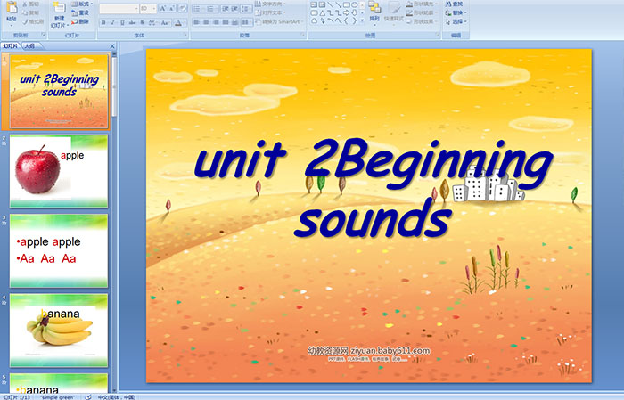This screenshot has width=624, height=400.
Task: Click the Distributed alignment icon
Action: pos(234,22)
